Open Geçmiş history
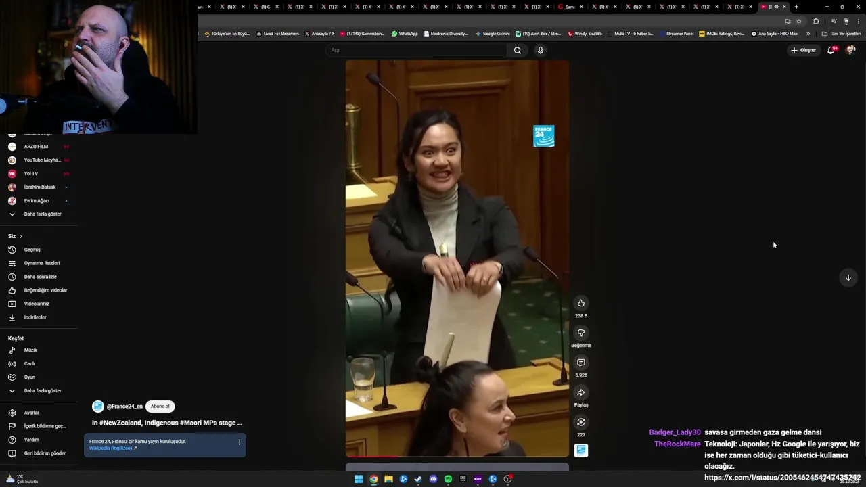Viewport: 866px width, 487px height. point(39,250)
